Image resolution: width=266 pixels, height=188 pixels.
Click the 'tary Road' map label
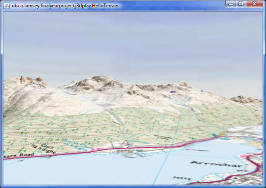19,155
